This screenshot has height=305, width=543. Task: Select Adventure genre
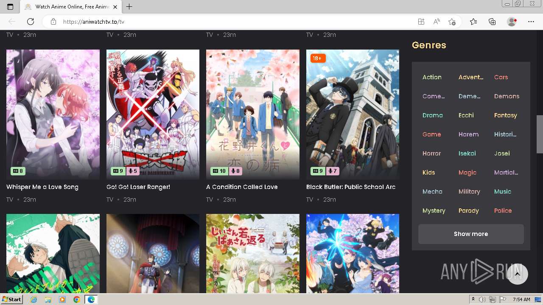click(471, 77)
